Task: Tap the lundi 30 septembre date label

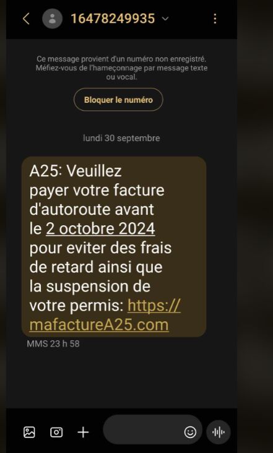Action: [x=121, y=138]
